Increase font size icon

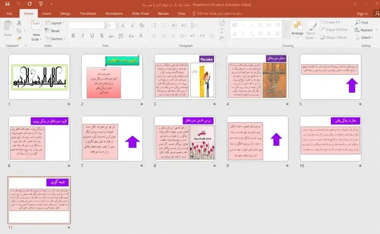pos(123,25)
